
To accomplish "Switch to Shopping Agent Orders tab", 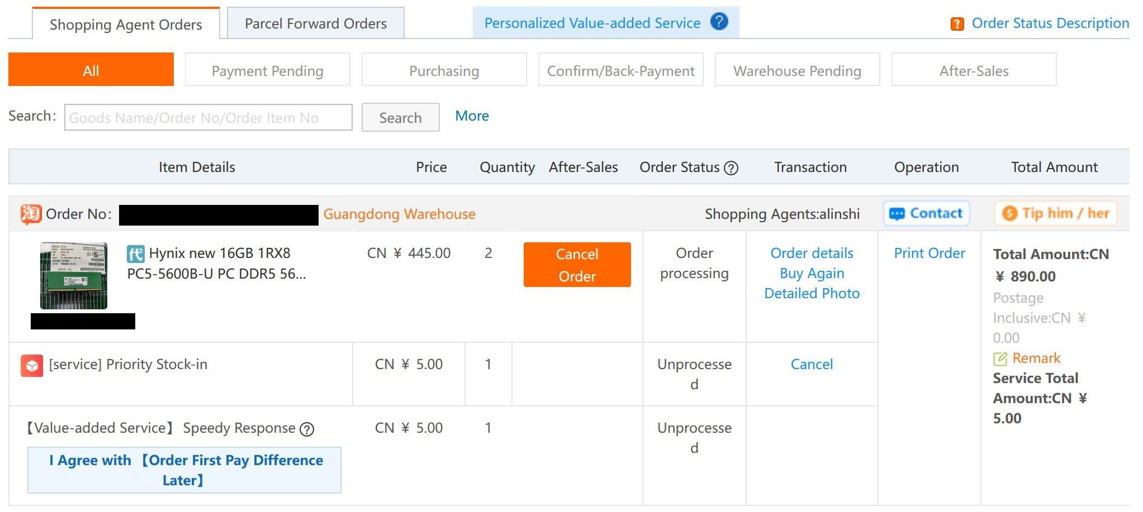I will pos(126,25).
